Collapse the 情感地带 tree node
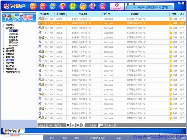This screenshot has height=140, width=187. tap(4, 28)
